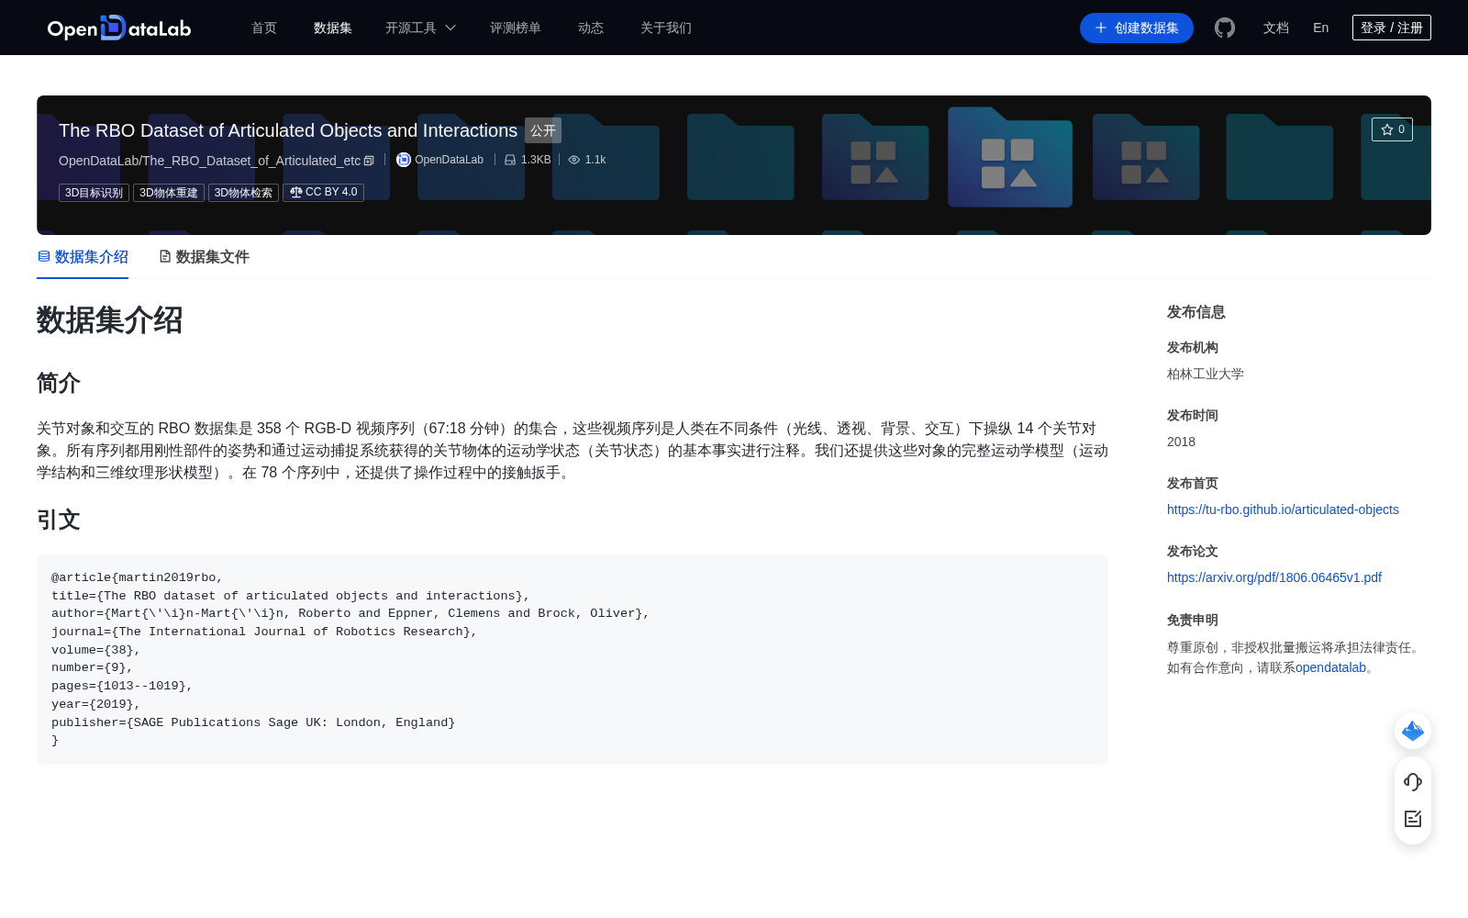The width and height of the screenshot is (1468, 918).
Task: Select the 3D物体检索 tag
Action: (243, 193)
